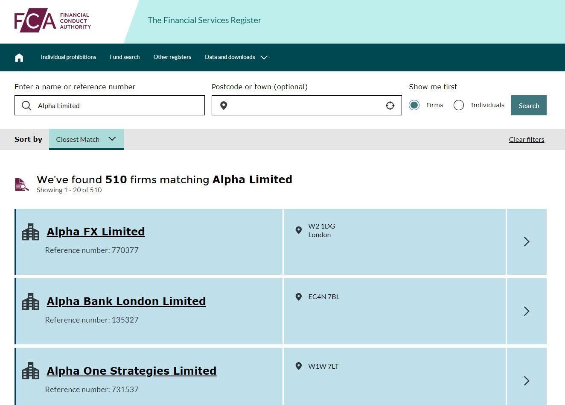
Task: Click the EC4N 7BL postcode text
Action: point(324,296)
